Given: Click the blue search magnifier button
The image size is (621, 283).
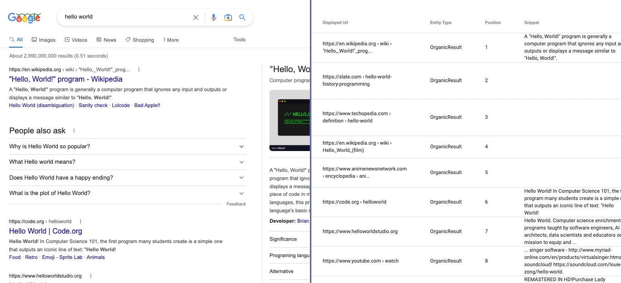Looking at the screenshot, I should click(242, 18).
